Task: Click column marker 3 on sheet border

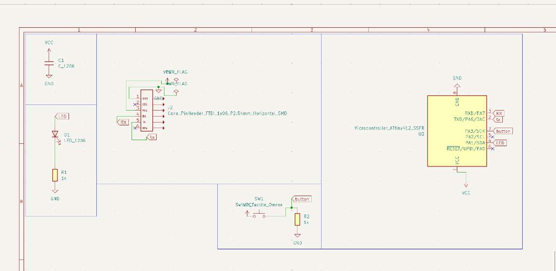Action: pyautogui.click(x=311, y=30)
